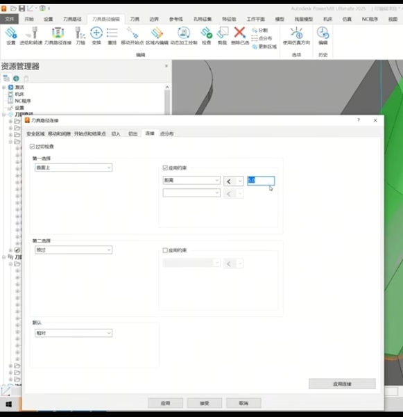Open the 文件 file menu
The height and width of the screenshot is (417, 403).
click(9, 19)
